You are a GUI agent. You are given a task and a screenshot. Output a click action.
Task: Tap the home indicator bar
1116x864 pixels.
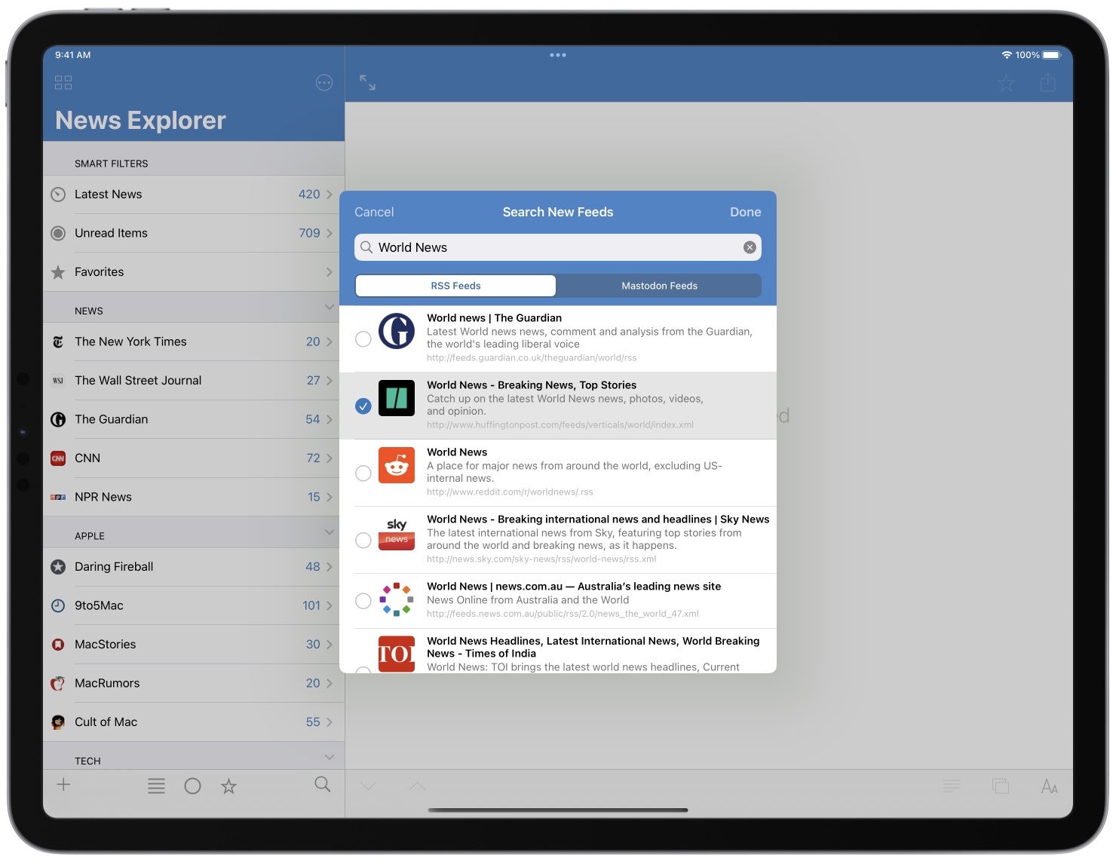pyautogui.click(x=558, y=810)
